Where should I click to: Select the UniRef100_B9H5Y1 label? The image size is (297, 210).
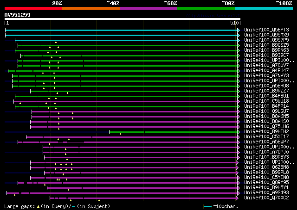[x=266, y=188]
